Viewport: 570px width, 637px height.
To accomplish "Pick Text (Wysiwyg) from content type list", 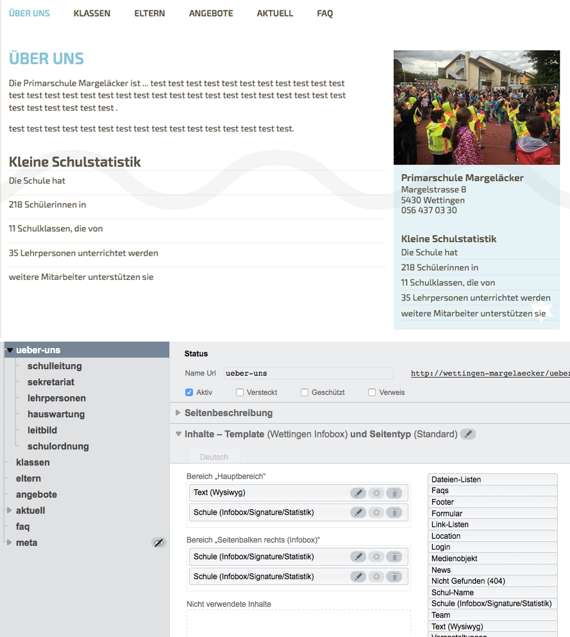I will click(x=492, y=626).
